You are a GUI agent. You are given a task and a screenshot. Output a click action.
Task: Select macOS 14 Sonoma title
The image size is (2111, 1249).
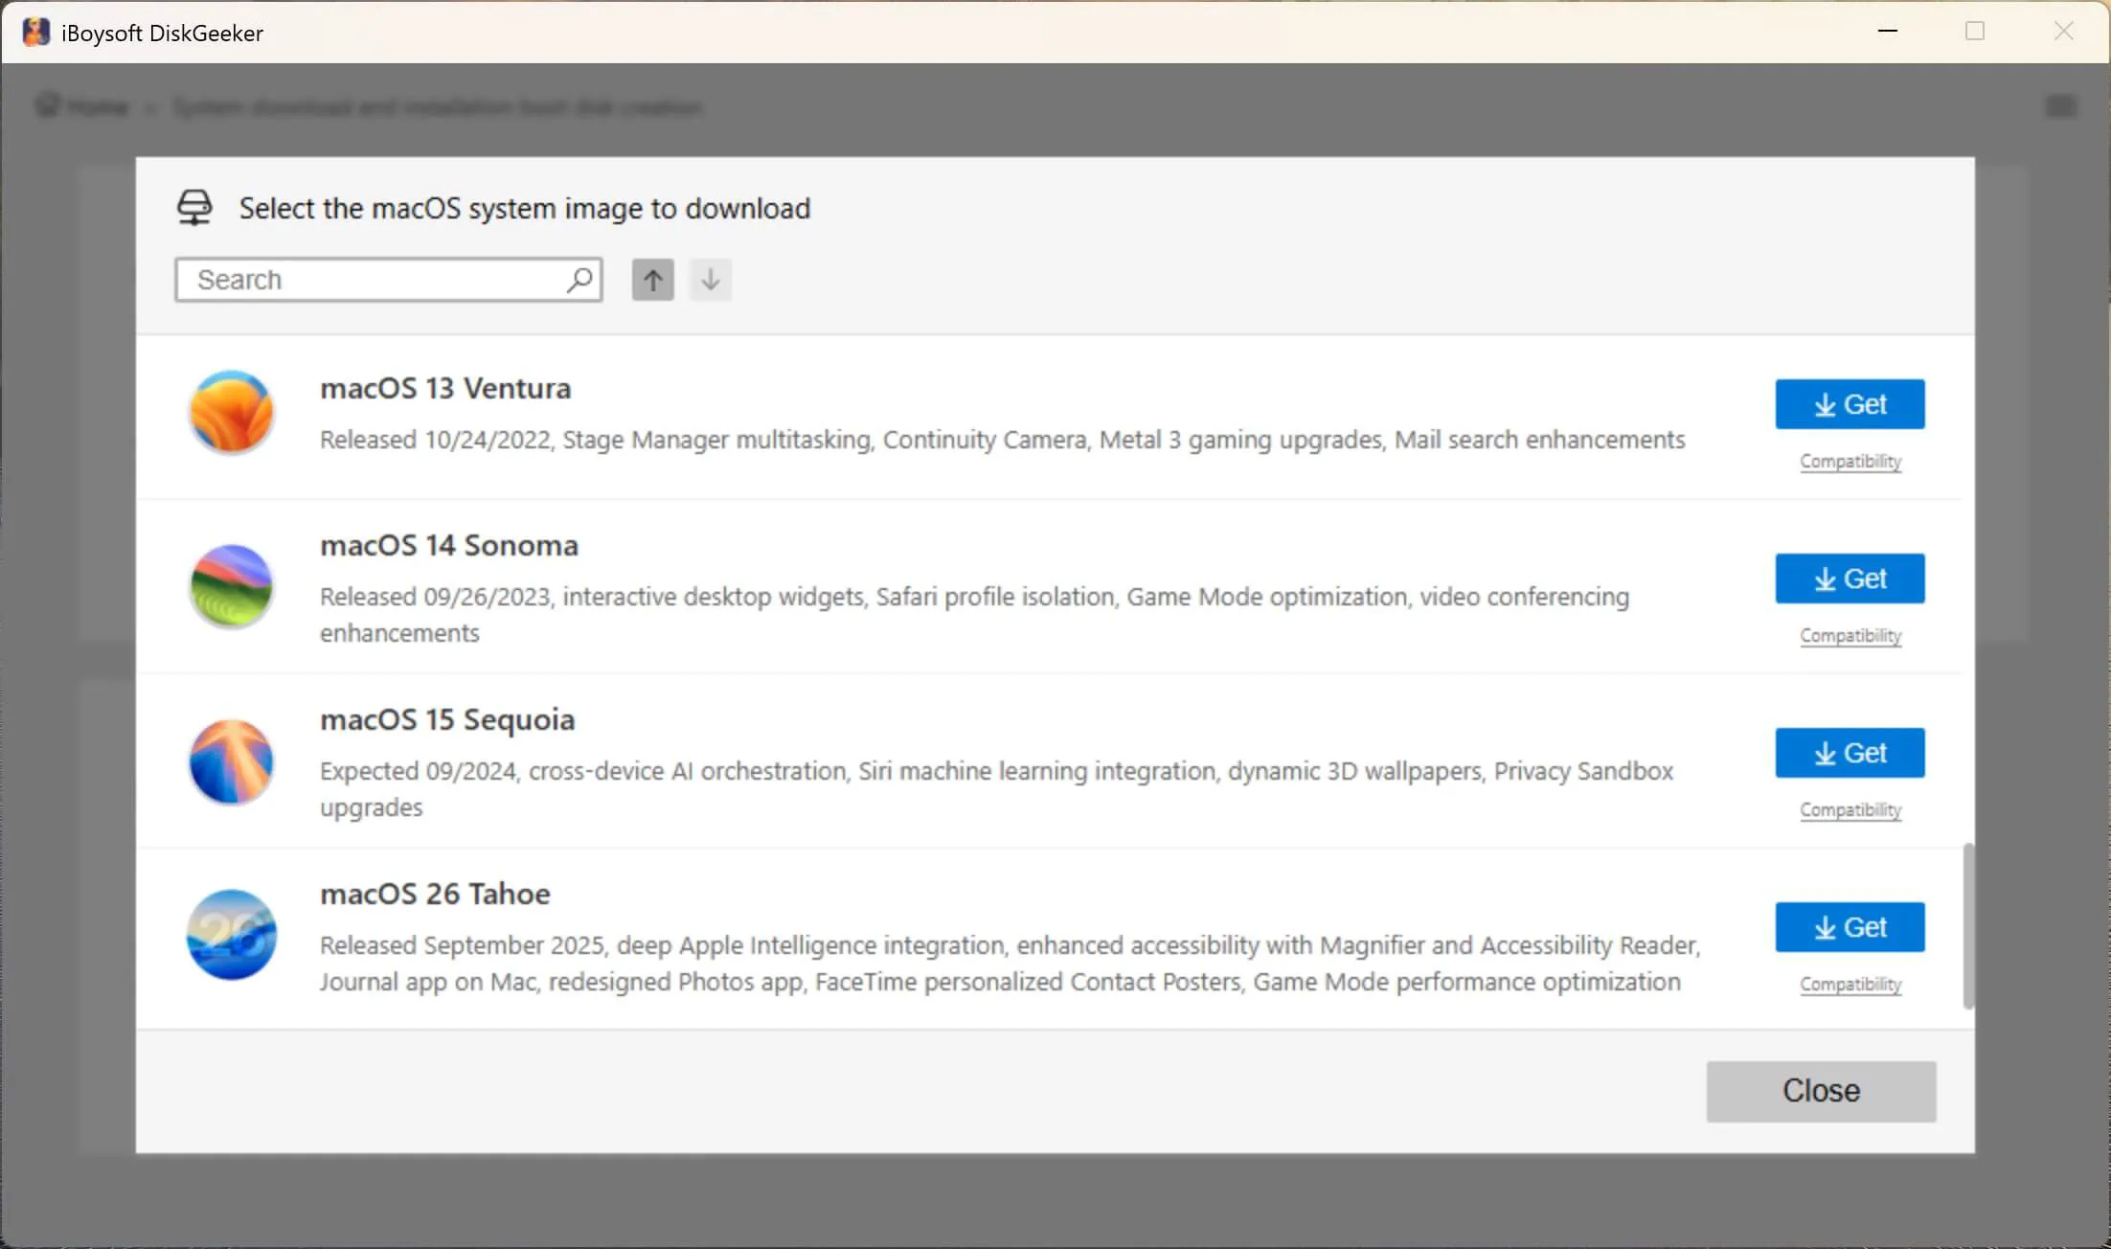pyautogui.click(x=449, y=545)
